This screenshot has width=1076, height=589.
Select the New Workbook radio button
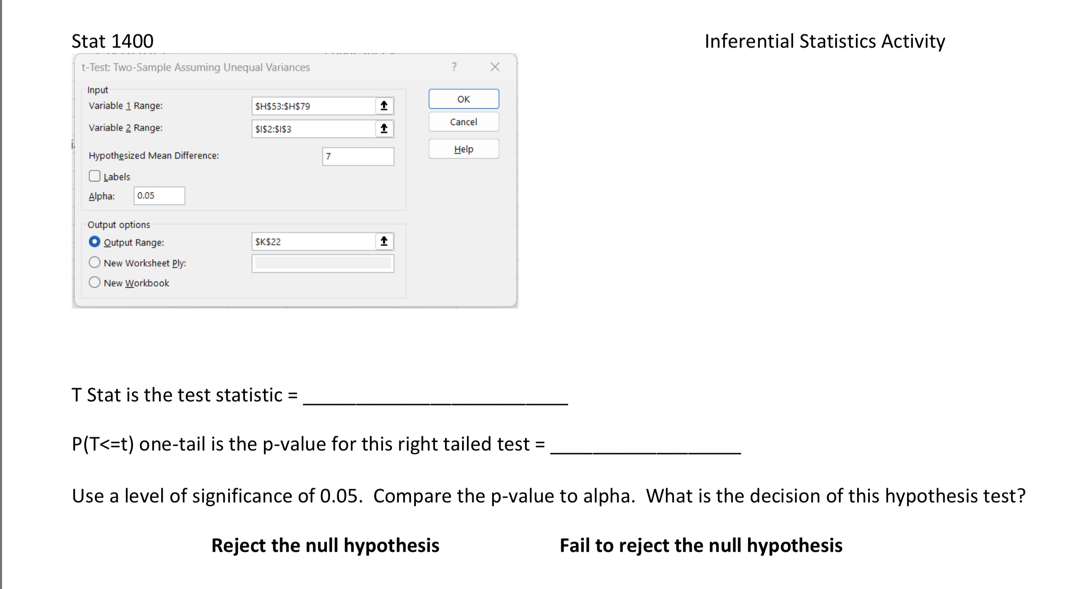pos(94,283)
